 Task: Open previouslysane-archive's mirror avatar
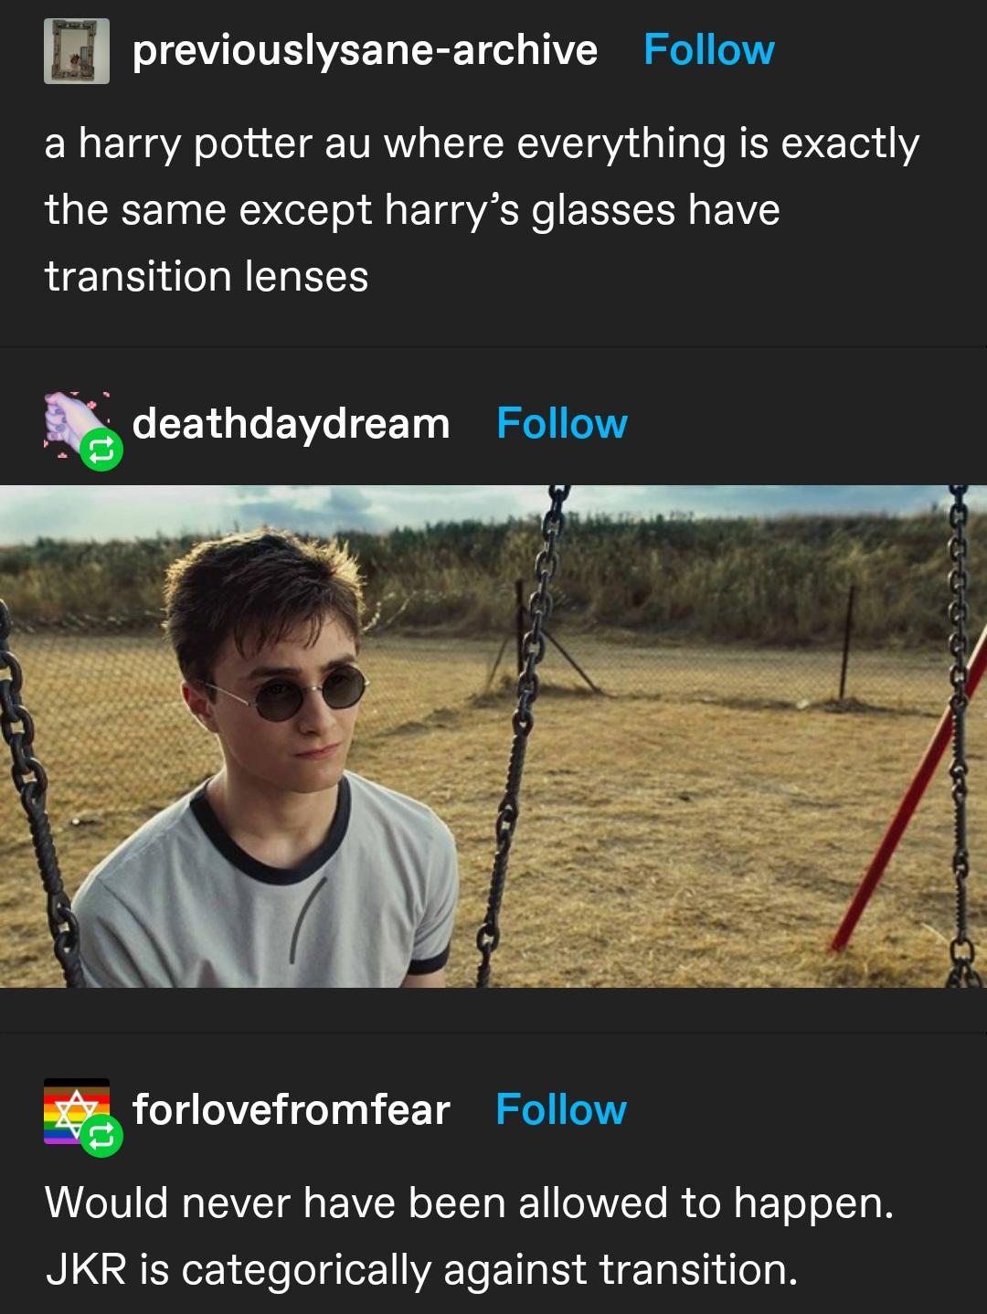[77, 51]
